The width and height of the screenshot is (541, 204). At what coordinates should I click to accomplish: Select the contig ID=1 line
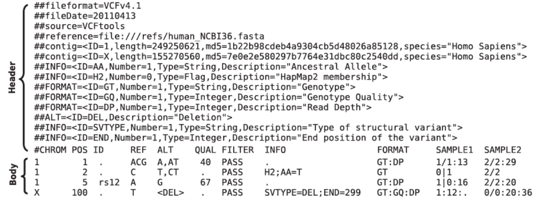280,46
